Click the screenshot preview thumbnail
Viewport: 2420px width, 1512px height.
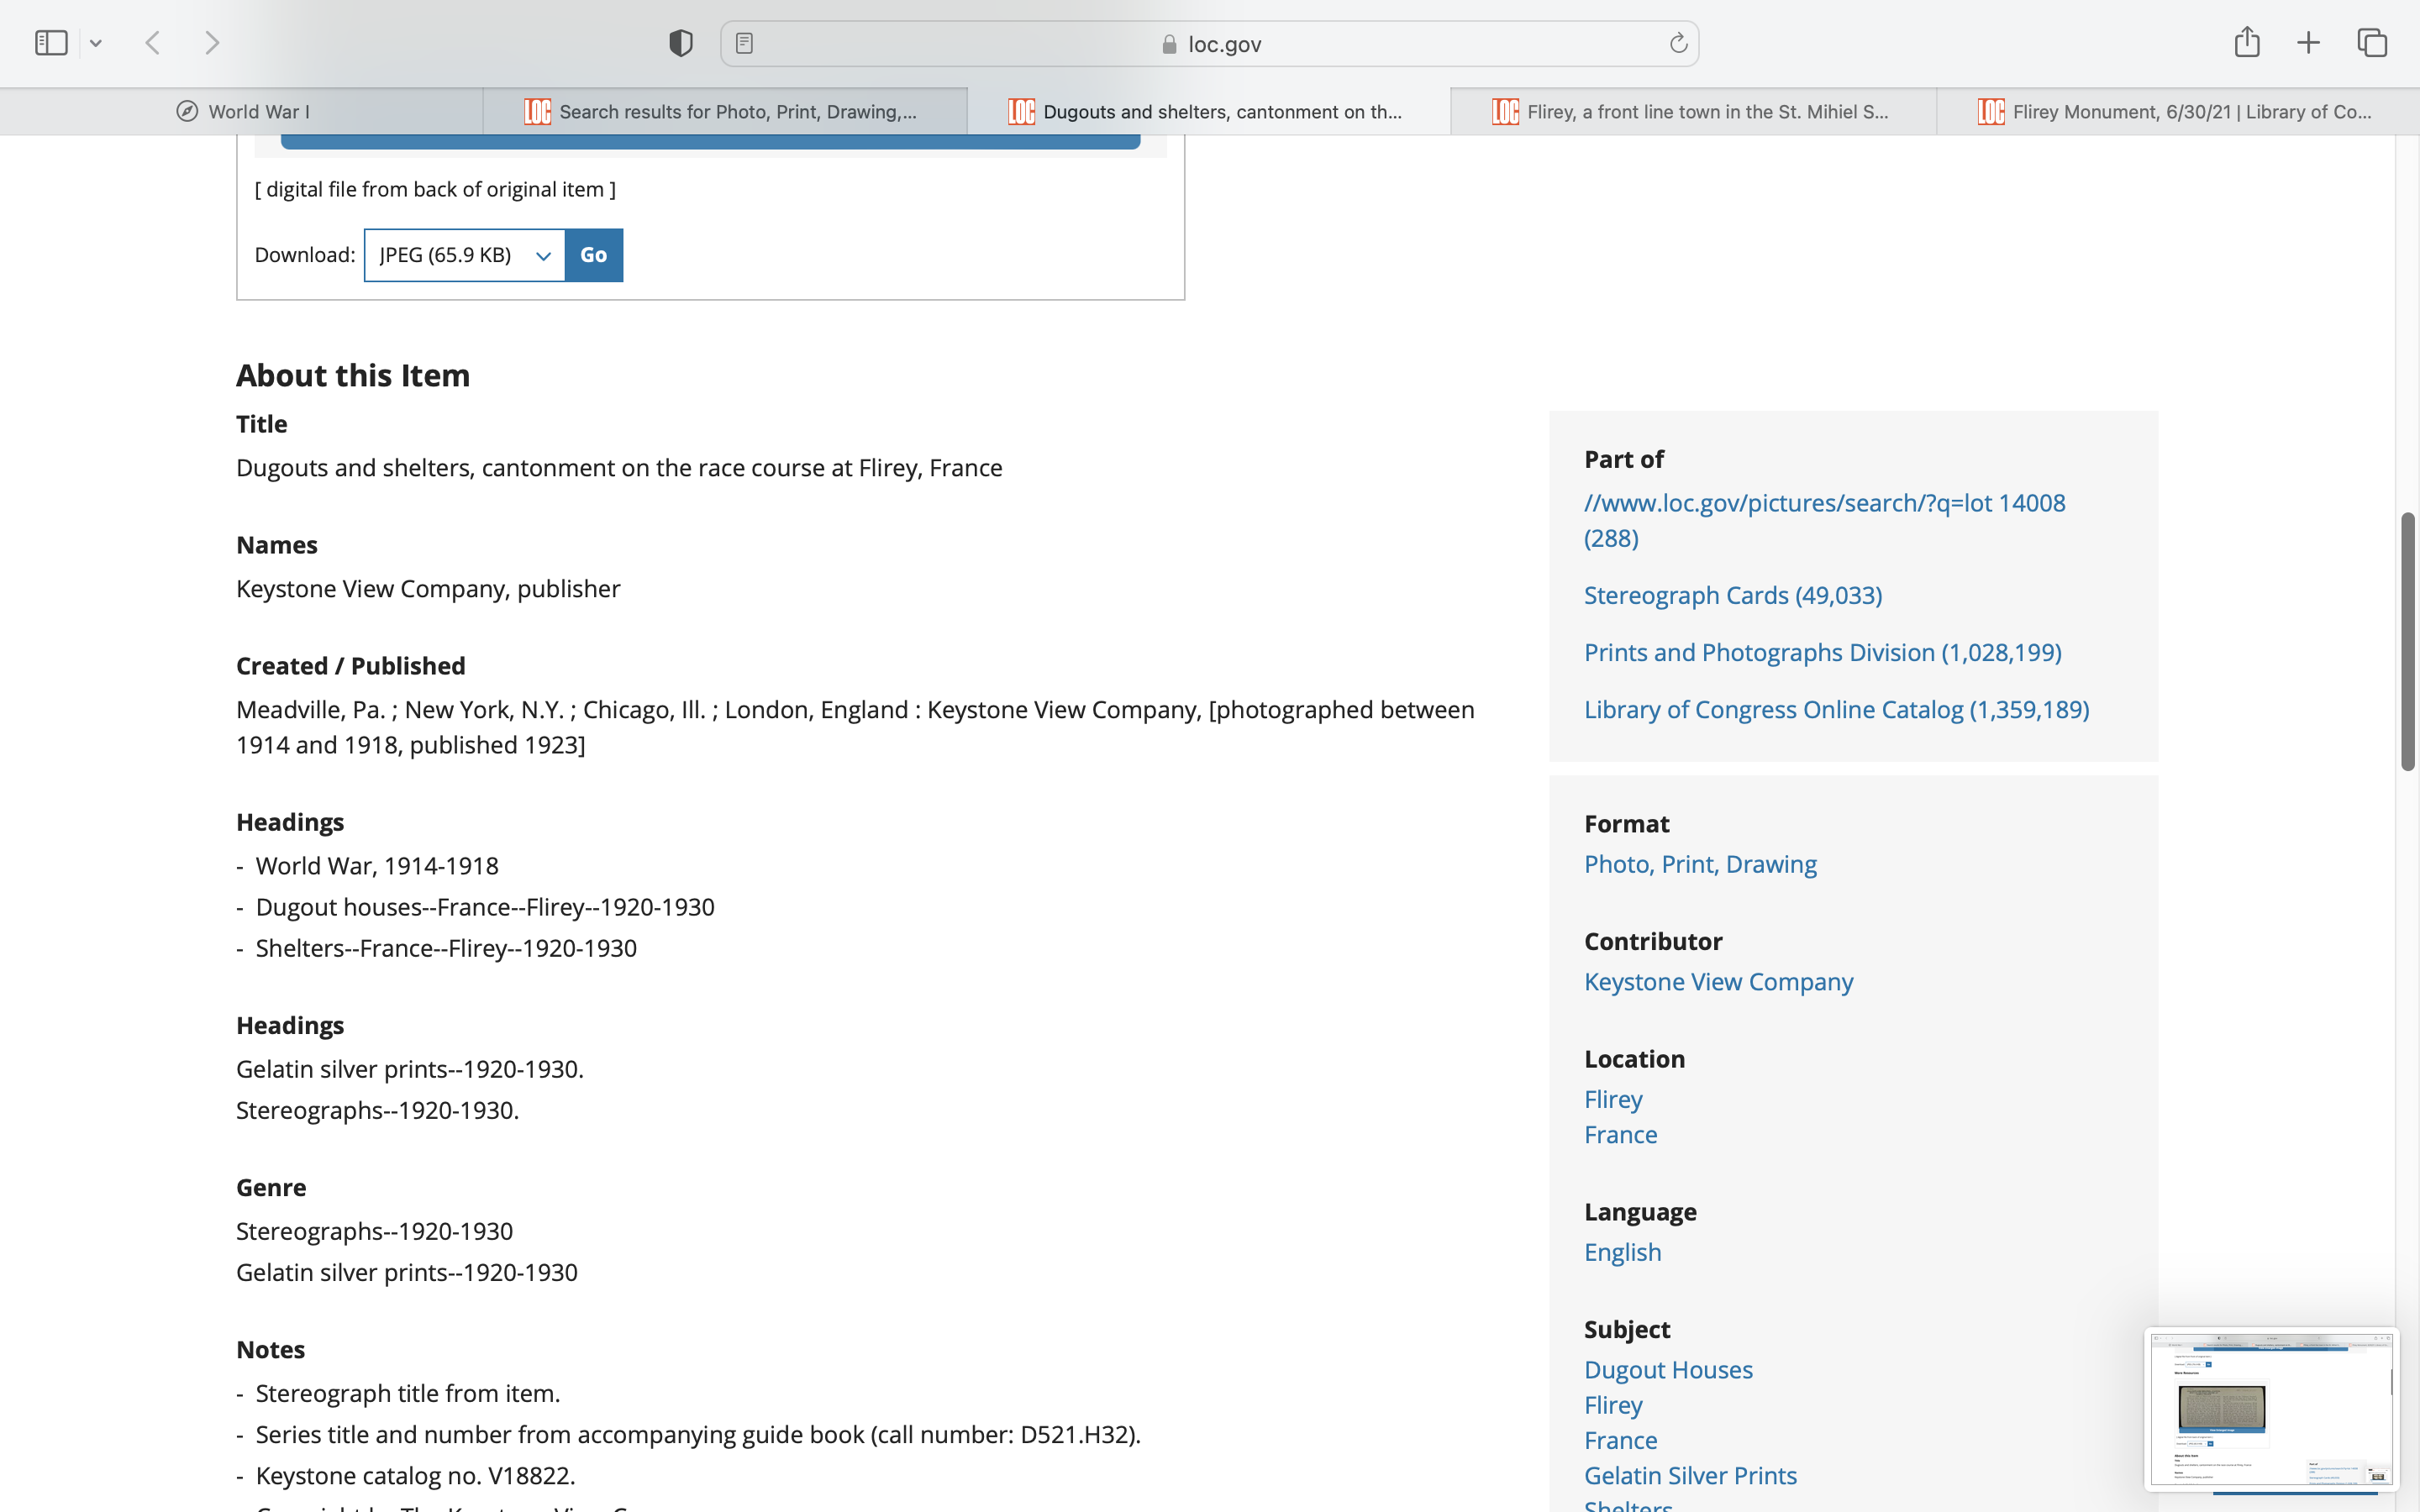2270,1408
